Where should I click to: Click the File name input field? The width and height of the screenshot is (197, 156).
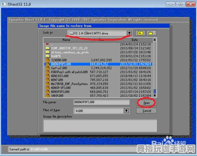pos(101,102)
